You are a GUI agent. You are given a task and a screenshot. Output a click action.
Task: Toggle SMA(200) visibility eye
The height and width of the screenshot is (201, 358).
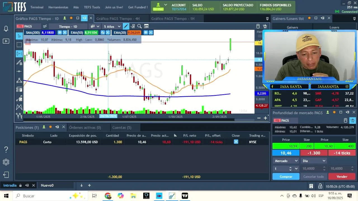(x=60, y=32)
